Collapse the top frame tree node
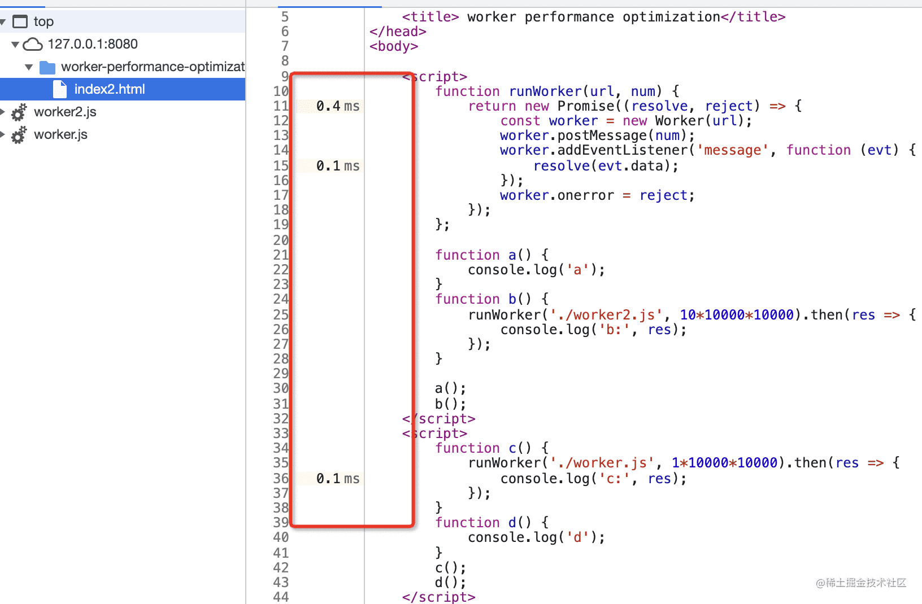The height and width of the screenshot is (604, 922). pos(3,22)
